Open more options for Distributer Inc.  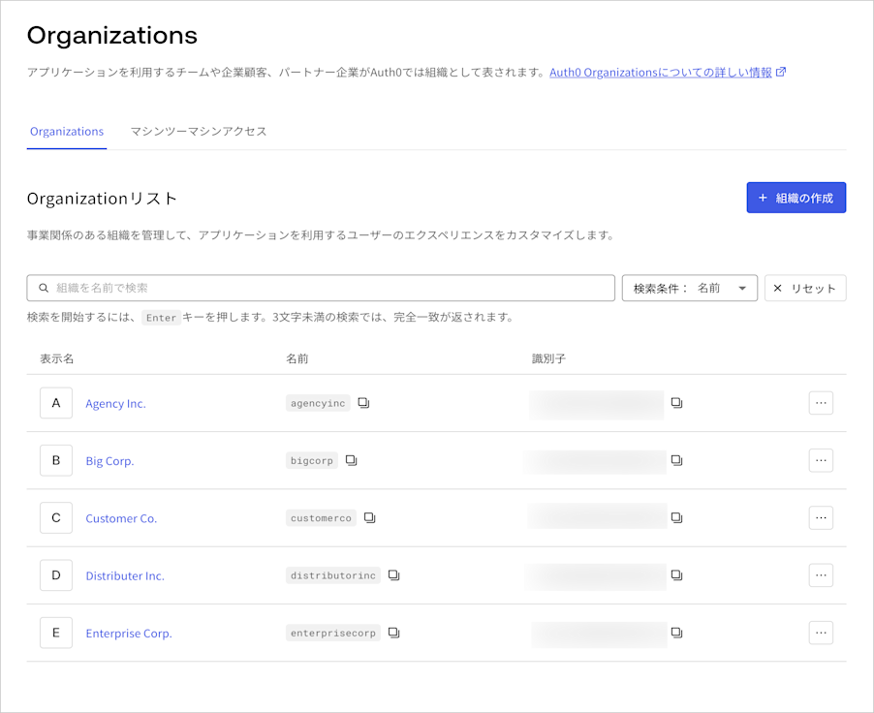point(821,575)
